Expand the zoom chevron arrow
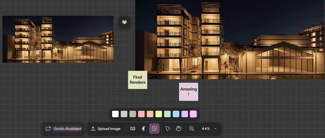 click(x=216, y=129)
